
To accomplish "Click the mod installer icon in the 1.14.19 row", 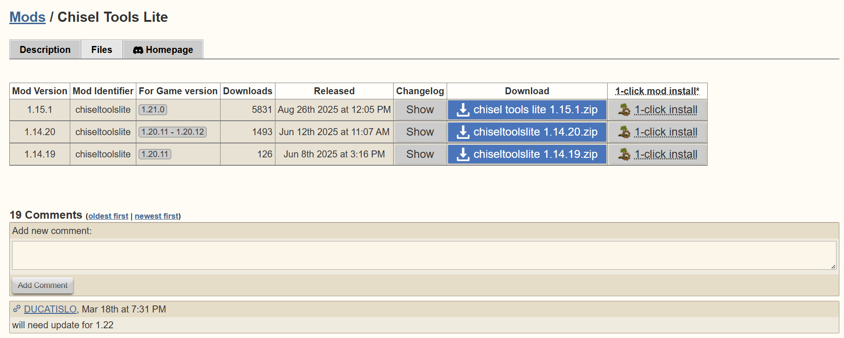I will [x=624, y=155].
